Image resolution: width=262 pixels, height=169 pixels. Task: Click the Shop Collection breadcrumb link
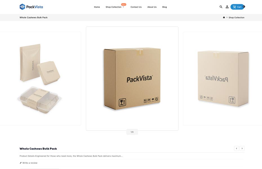click(x=236, y=17)
